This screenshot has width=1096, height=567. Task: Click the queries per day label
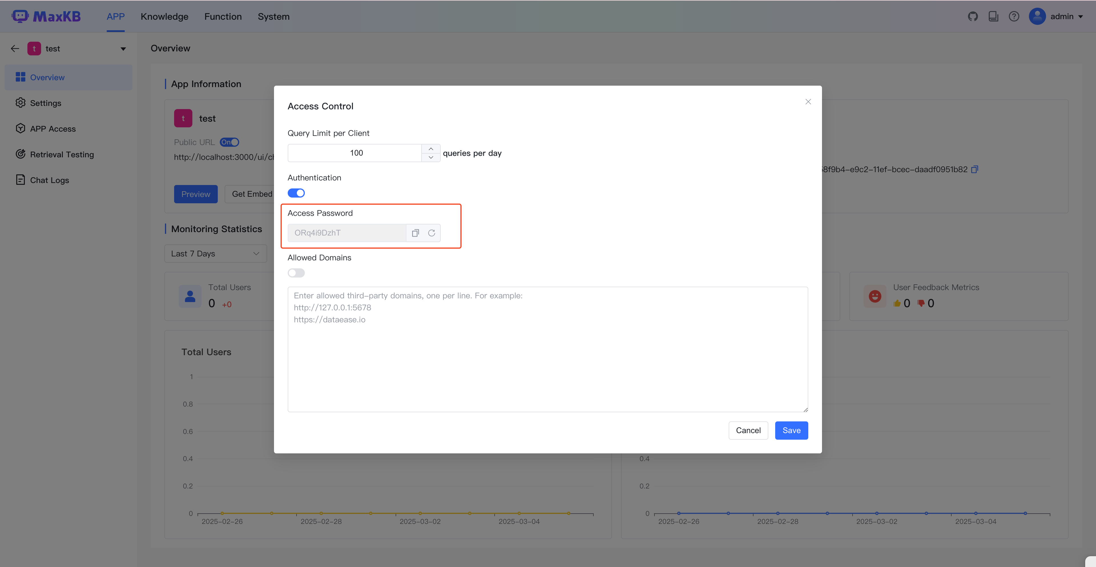tap(472, 153)
